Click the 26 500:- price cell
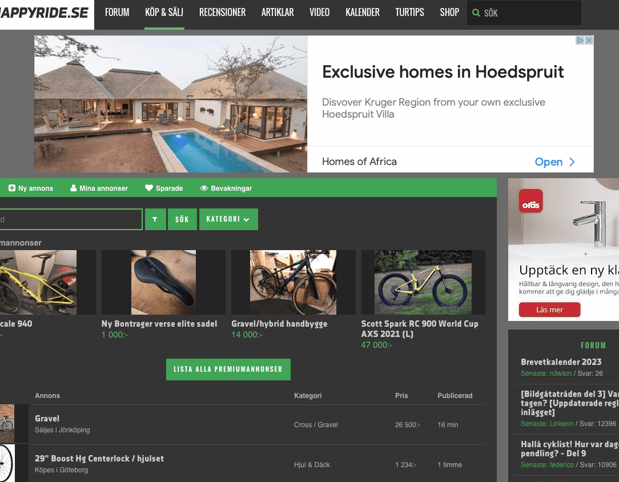 click(x=407, y=425)
